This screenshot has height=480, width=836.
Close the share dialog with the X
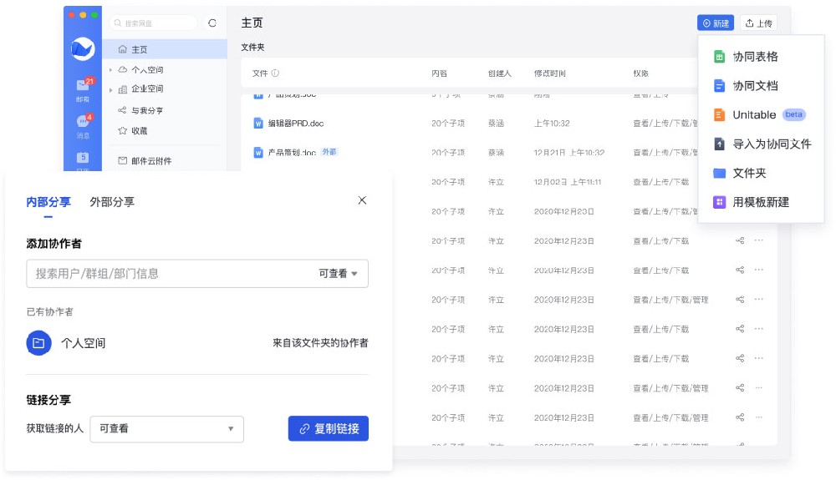tap(362, 200)
